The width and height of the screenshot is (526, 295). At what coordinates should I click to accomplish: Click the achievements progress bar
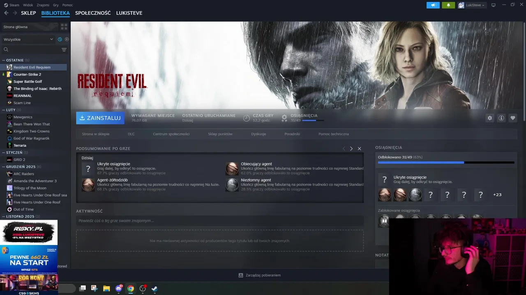click(x=446, y=162)
